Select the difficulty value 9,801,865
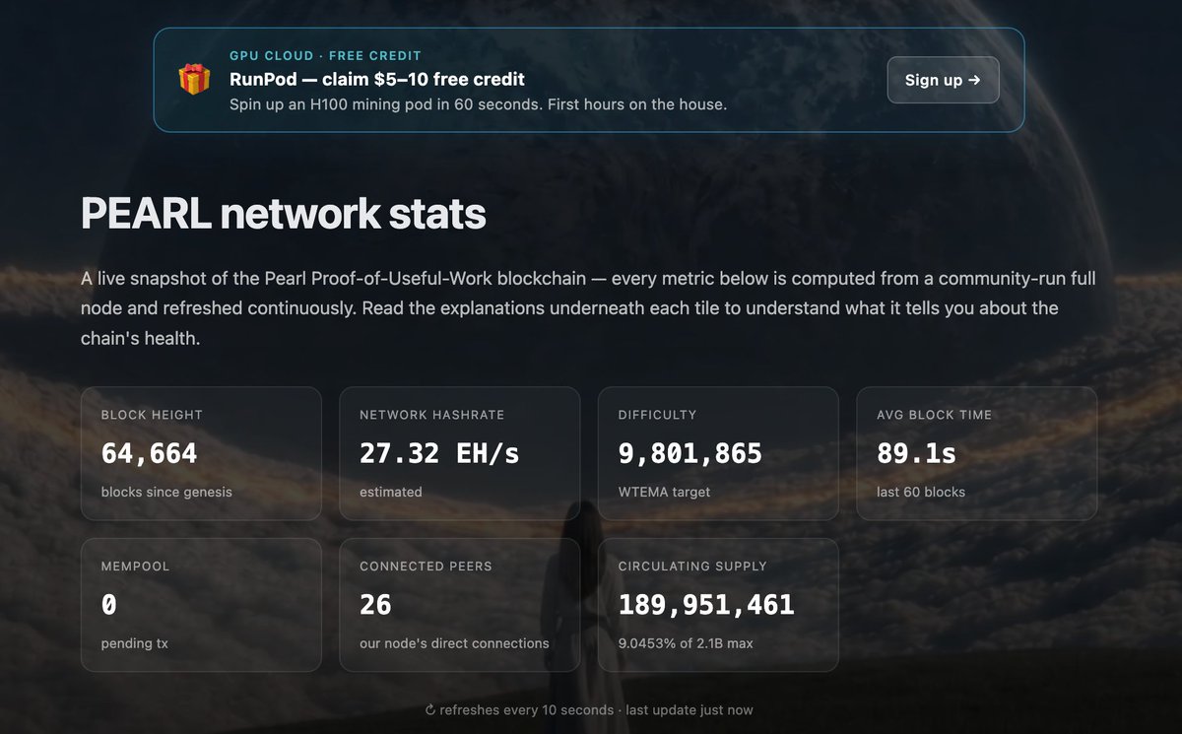Screen dimensions: 1182x734 coord(690,453)
